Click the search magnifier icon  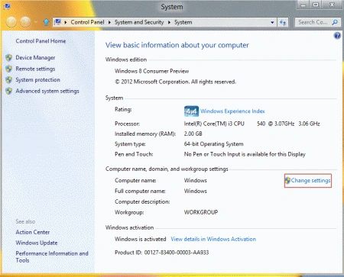pos(335,22)
